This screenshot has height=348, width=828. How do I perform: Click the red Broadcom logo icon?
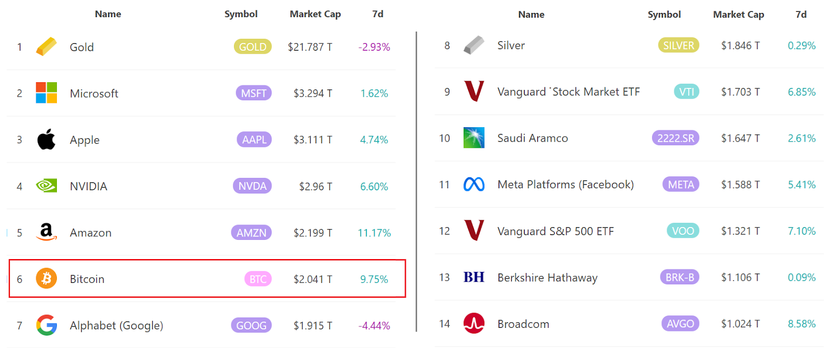[x=474, y=324]
